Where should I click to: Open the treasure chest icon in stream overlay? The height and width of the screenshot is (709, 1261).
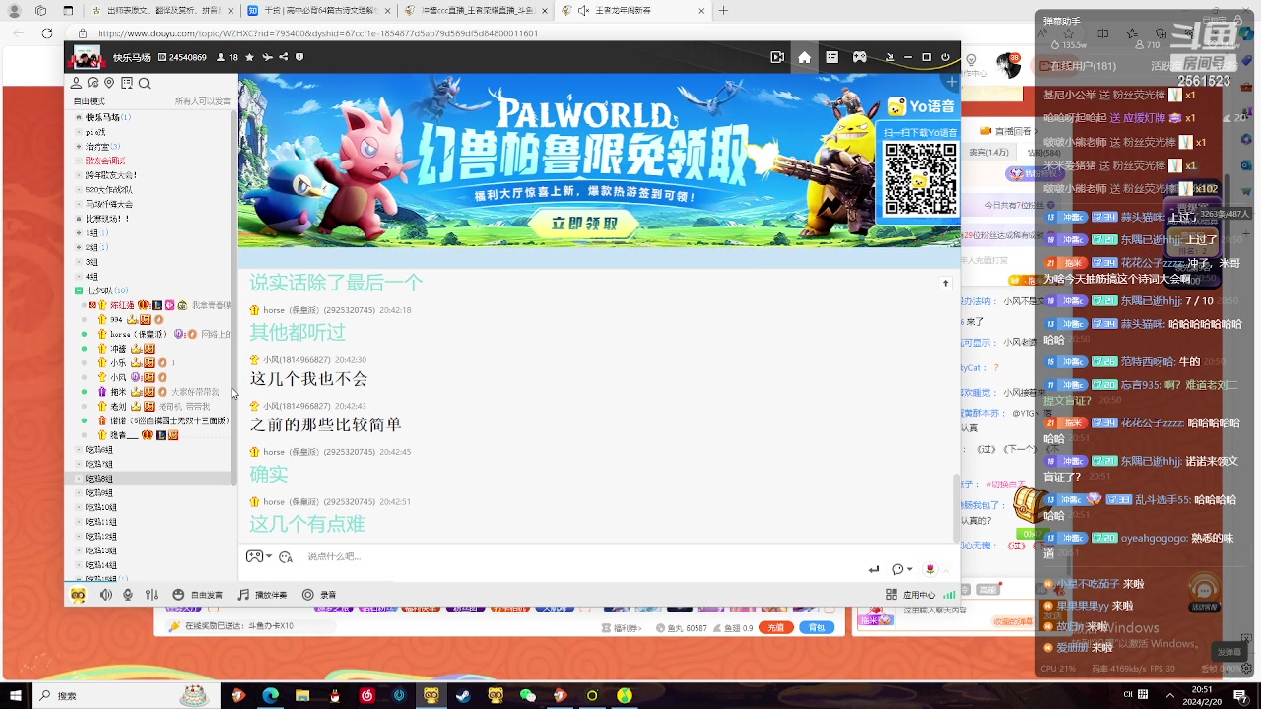[1030, 504]
